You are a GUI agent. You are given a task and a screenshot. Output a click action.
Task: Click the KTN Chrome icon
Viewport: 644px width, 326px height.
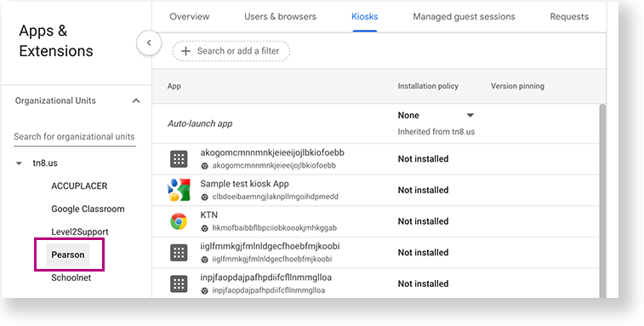click(x=179, y=221)
